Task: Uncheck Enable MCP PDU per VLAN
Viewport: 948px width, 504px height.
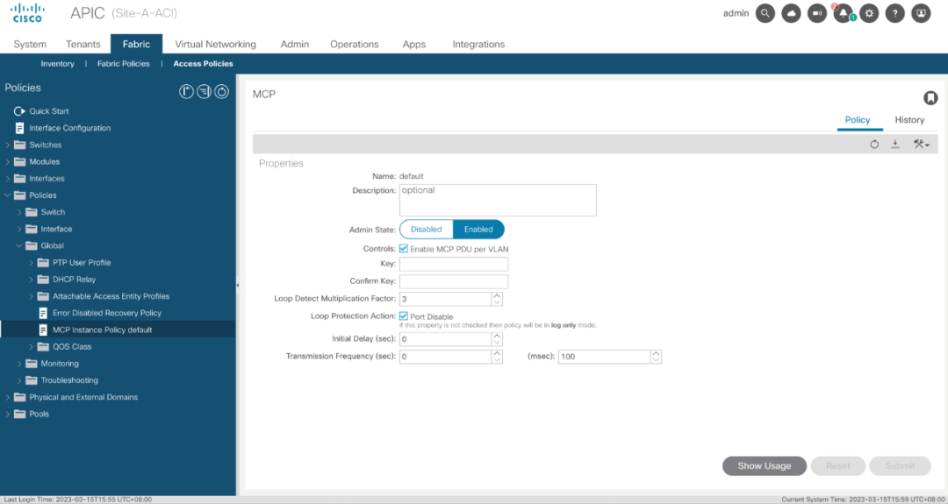Action: (x=404, y=249)
